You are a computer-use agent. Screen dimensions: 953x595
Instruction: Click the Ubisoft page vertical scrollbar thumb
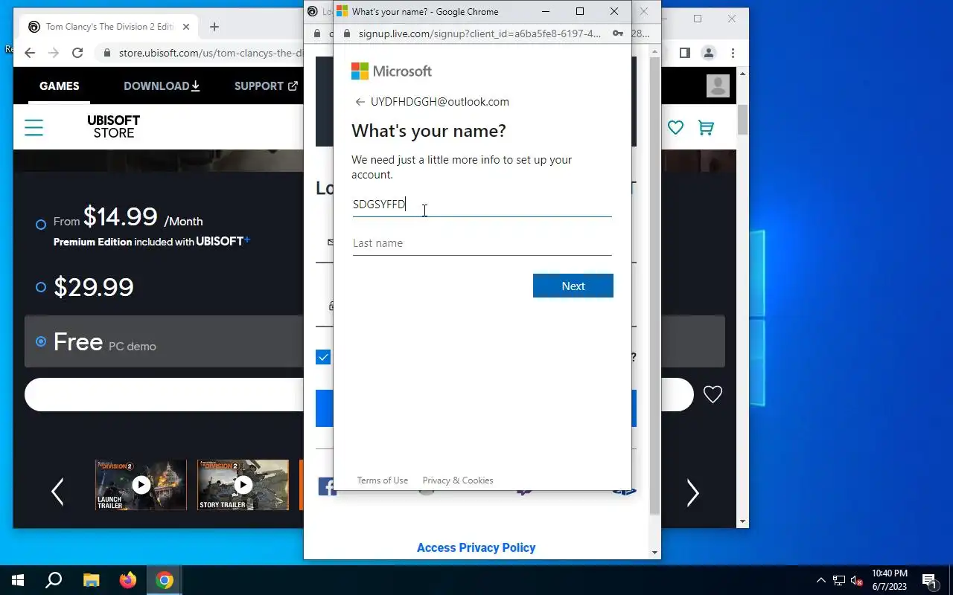pos(742,120)
